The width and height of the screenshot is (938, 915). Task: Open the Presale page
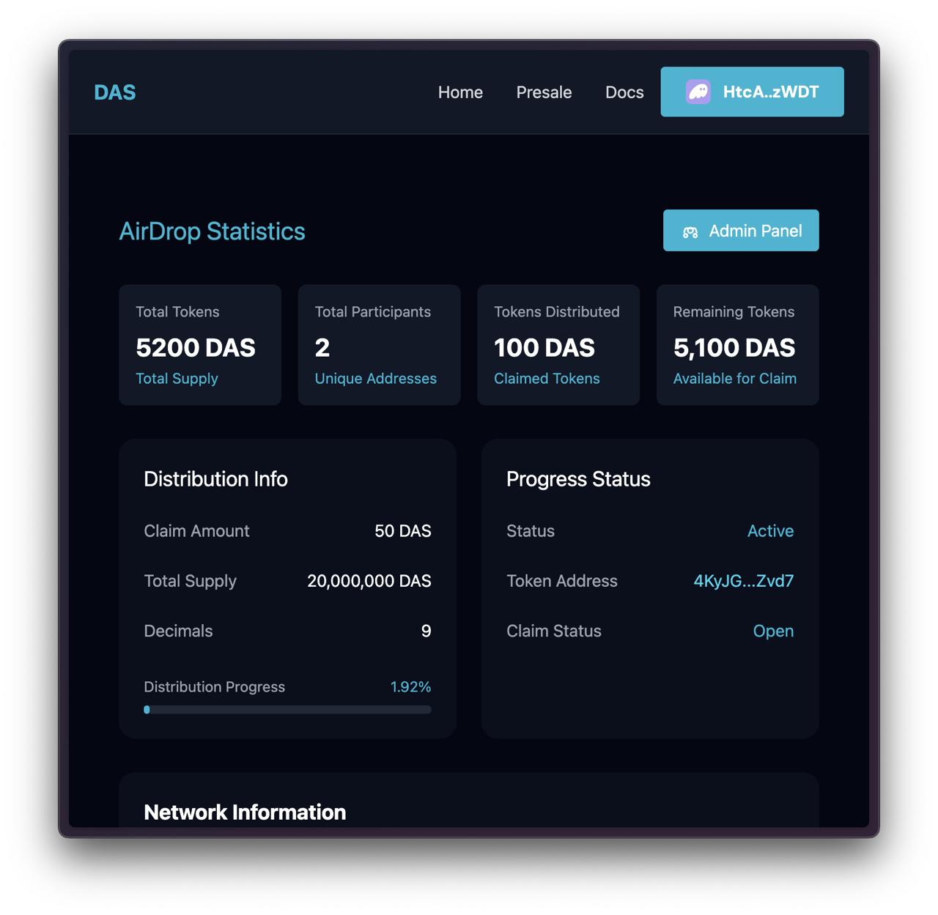click(x=544, y=92)
